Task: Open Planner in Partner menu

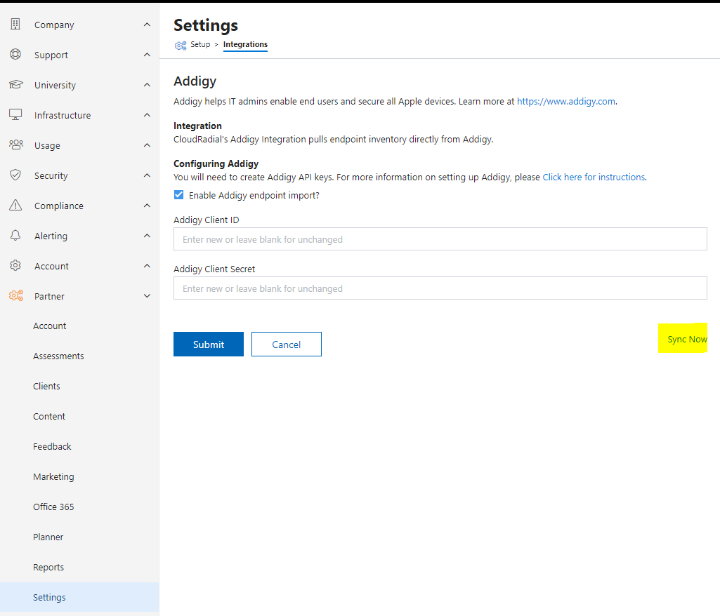Action: click(48, 537)
